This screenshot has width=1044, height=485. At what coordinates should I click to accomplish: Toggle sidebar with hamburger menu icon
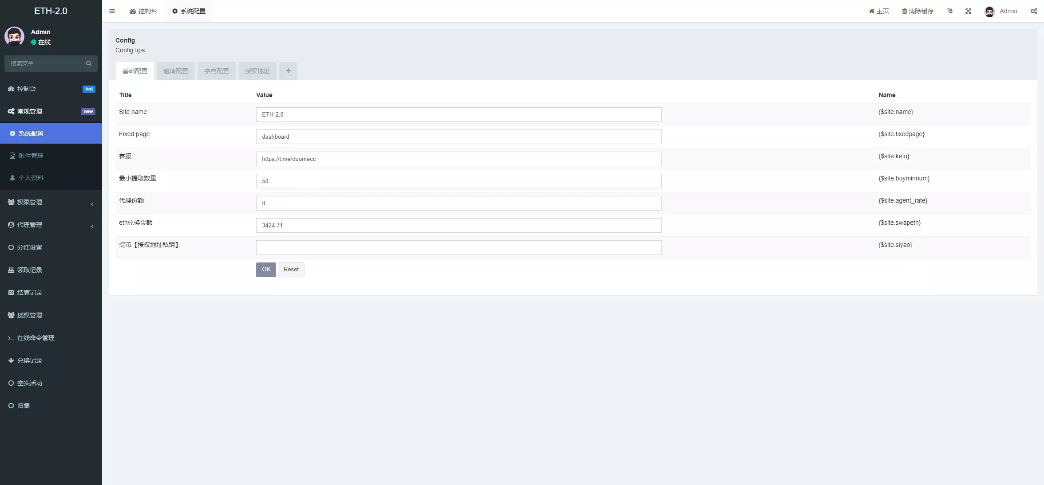(112, 11)
